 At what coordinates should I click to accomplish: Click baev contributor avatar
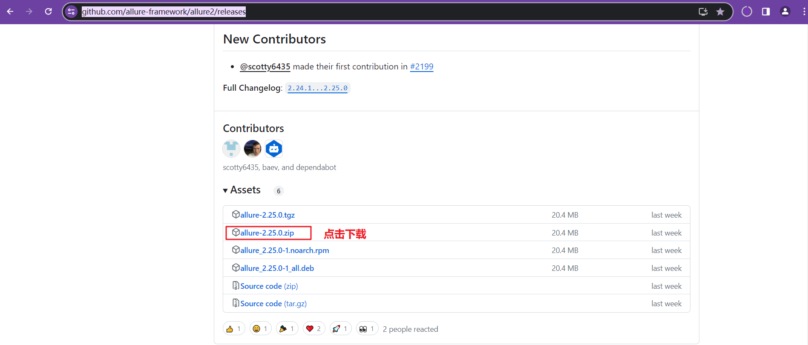click(x=253, y=149)
